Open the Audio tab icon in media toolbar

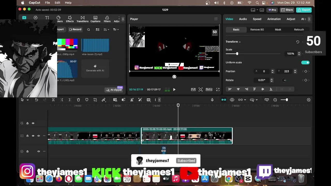[35, 18]
